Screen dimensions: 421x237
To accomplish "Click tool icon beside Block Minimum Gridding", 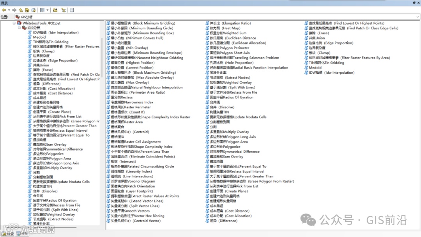I will [108, 23].
